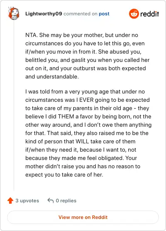
Task: Click the "commented on" gray text
Action: click(81, 14)
